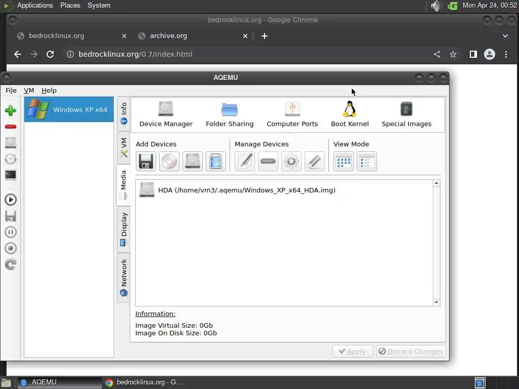Click the Apply button
This screenshot has height=389, width=519.
tap(353, 352)
